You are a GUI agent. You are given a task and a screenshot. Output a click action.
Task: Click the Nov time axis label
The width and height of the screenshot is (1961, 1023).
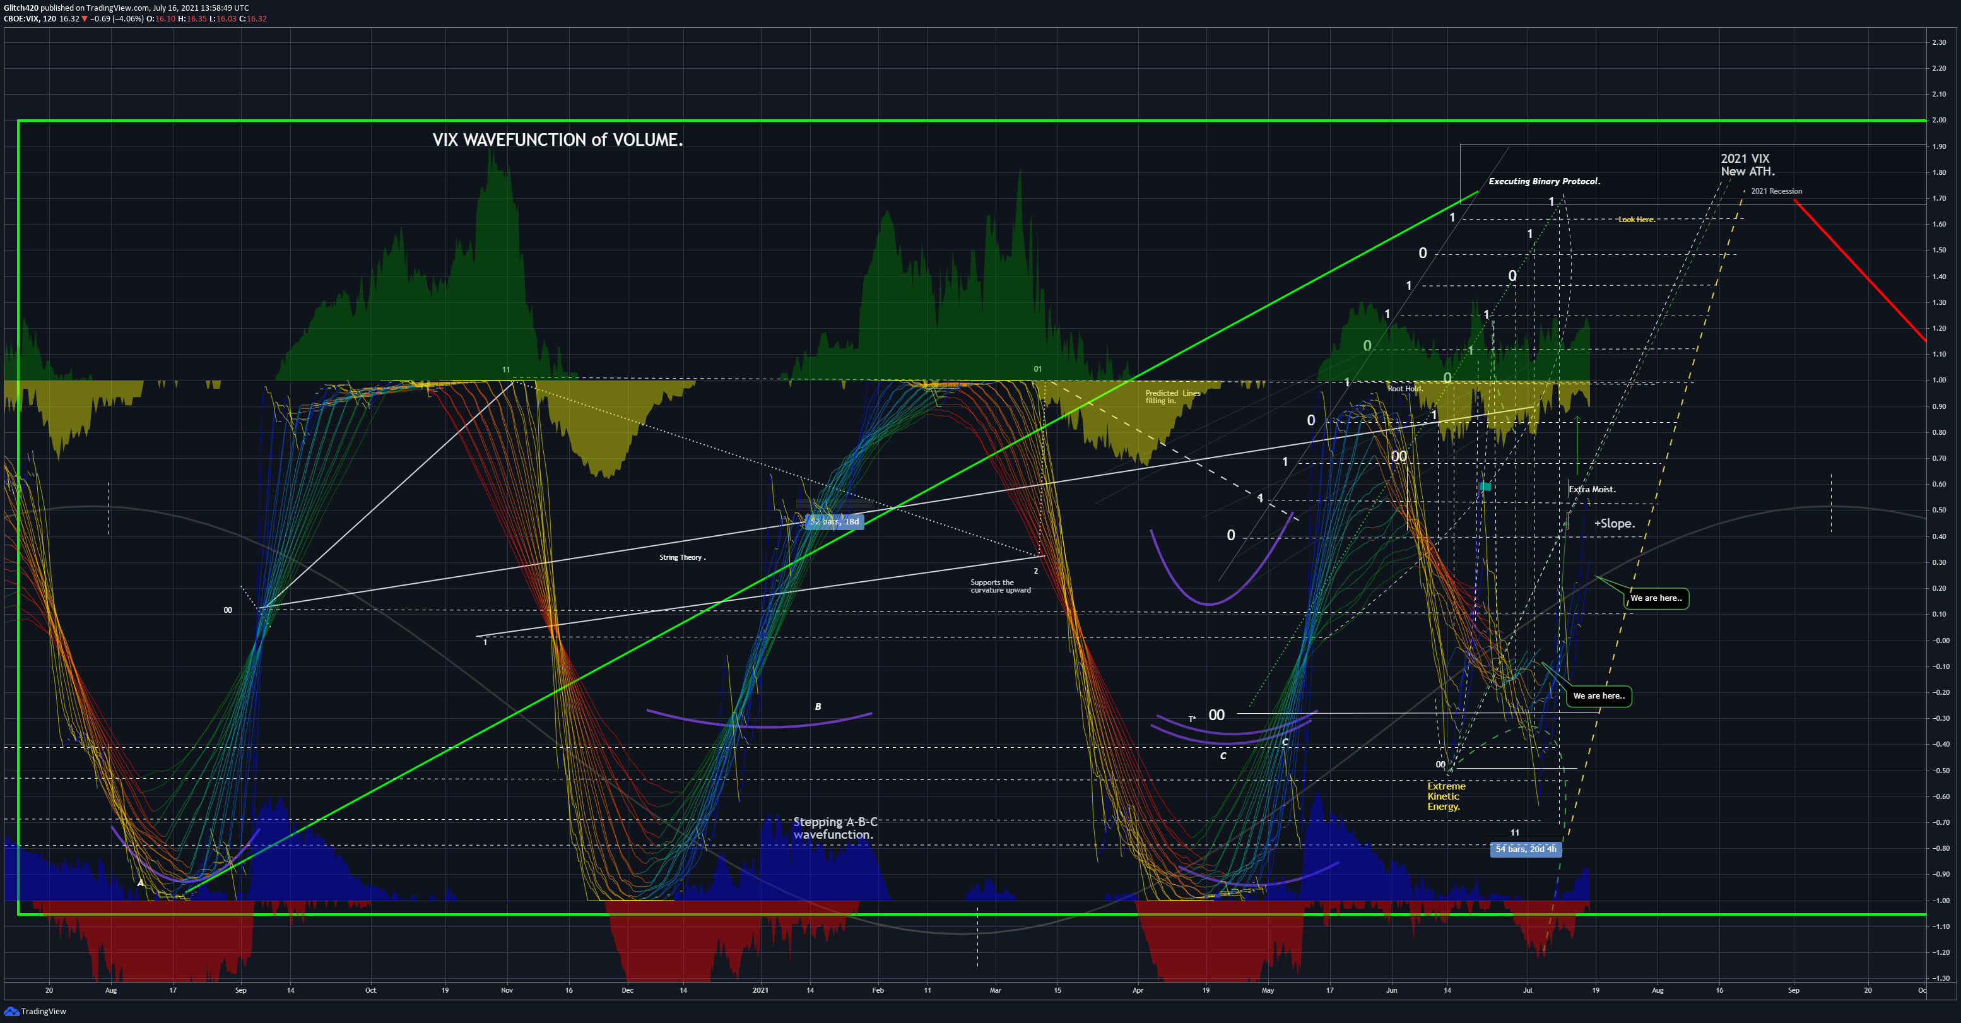(507, 990)
